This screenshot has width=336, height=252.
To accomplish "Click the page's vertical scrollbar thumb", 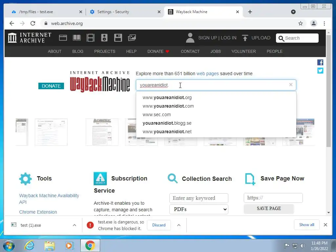I will [x=328, y=91].
